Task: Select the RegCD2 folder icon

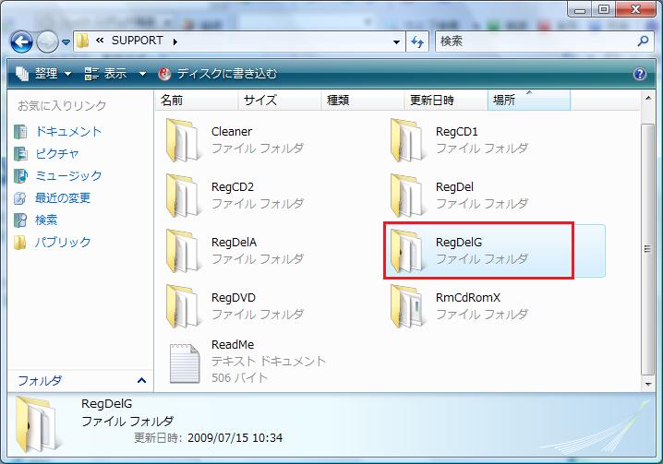Action: pos(182,196)
